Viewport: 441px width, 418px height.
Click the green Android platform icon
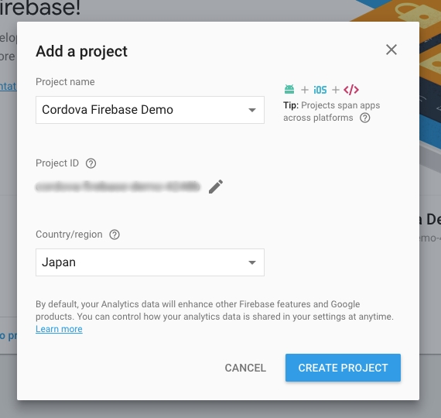[289, 90]
